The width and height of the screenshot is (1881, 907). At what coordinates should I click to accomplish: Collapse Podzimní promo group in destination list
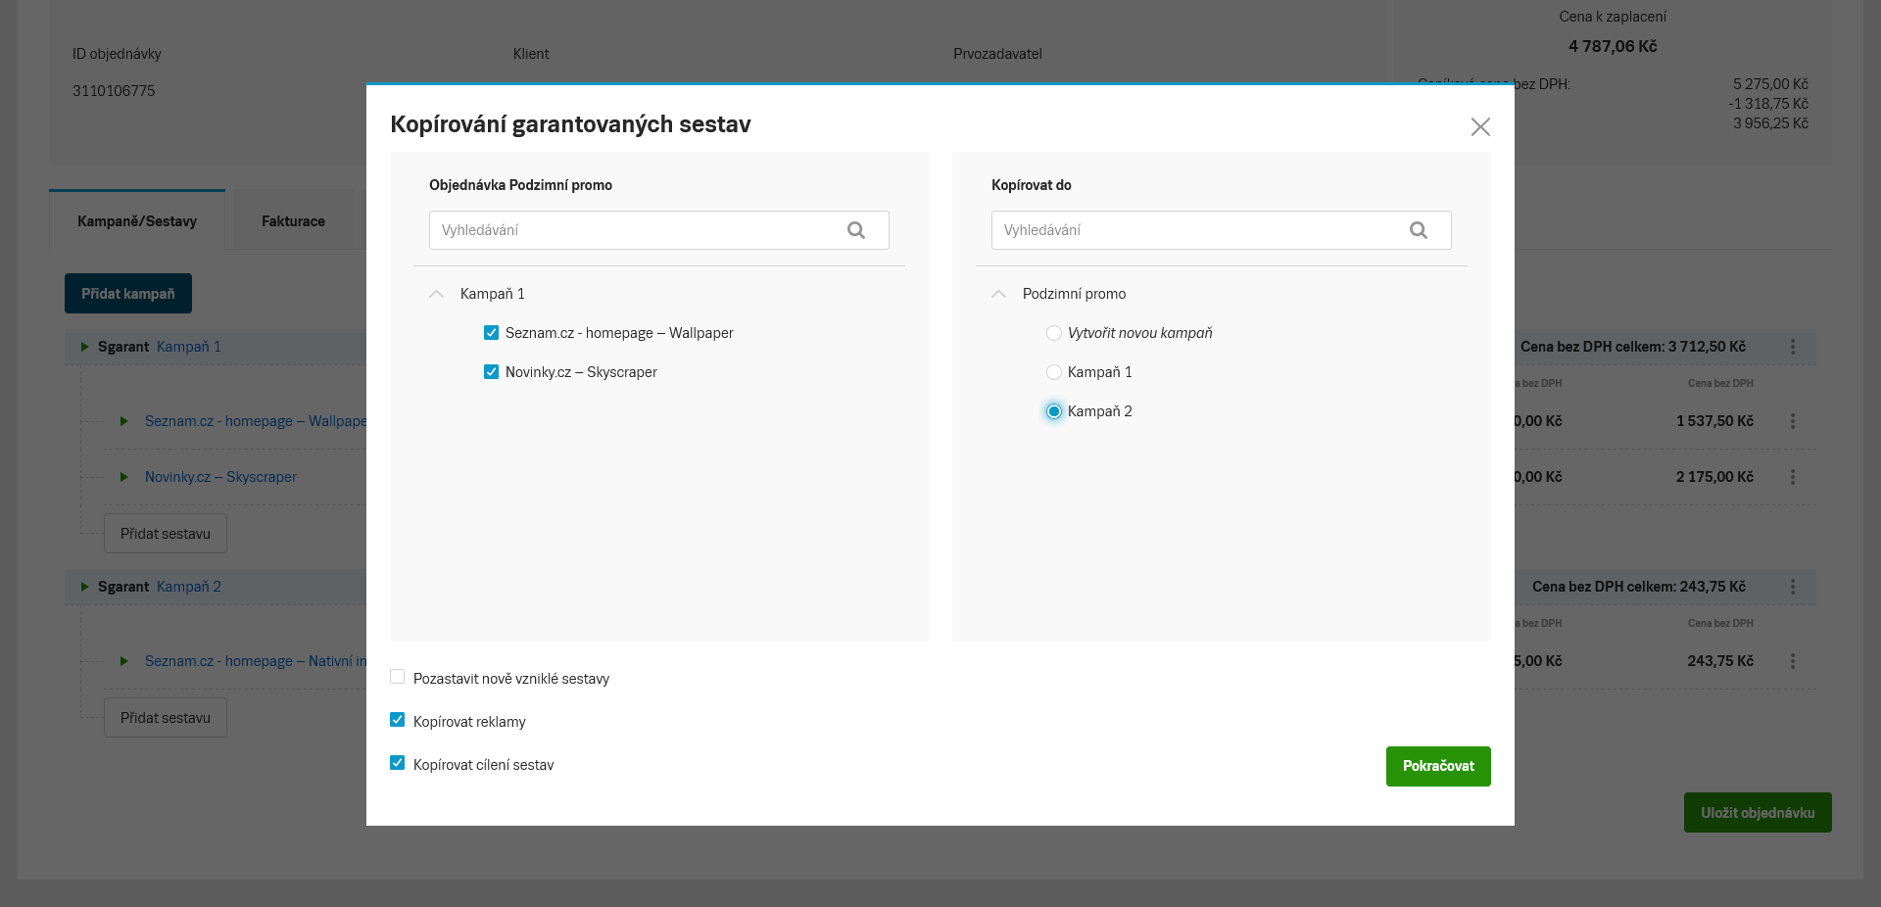pyautogui.click(x=999, y=294)
